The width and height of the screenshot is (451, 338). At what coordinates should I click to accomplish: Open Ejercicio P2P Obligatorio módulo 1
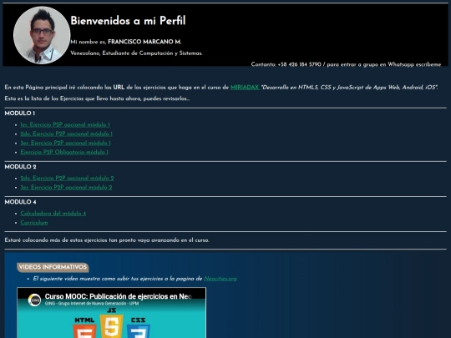pos(64,153)
